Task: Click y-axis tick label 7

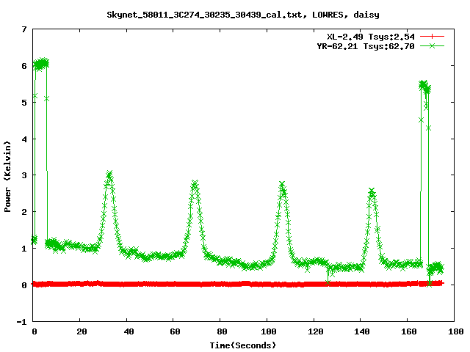Action: coord(24,29)
